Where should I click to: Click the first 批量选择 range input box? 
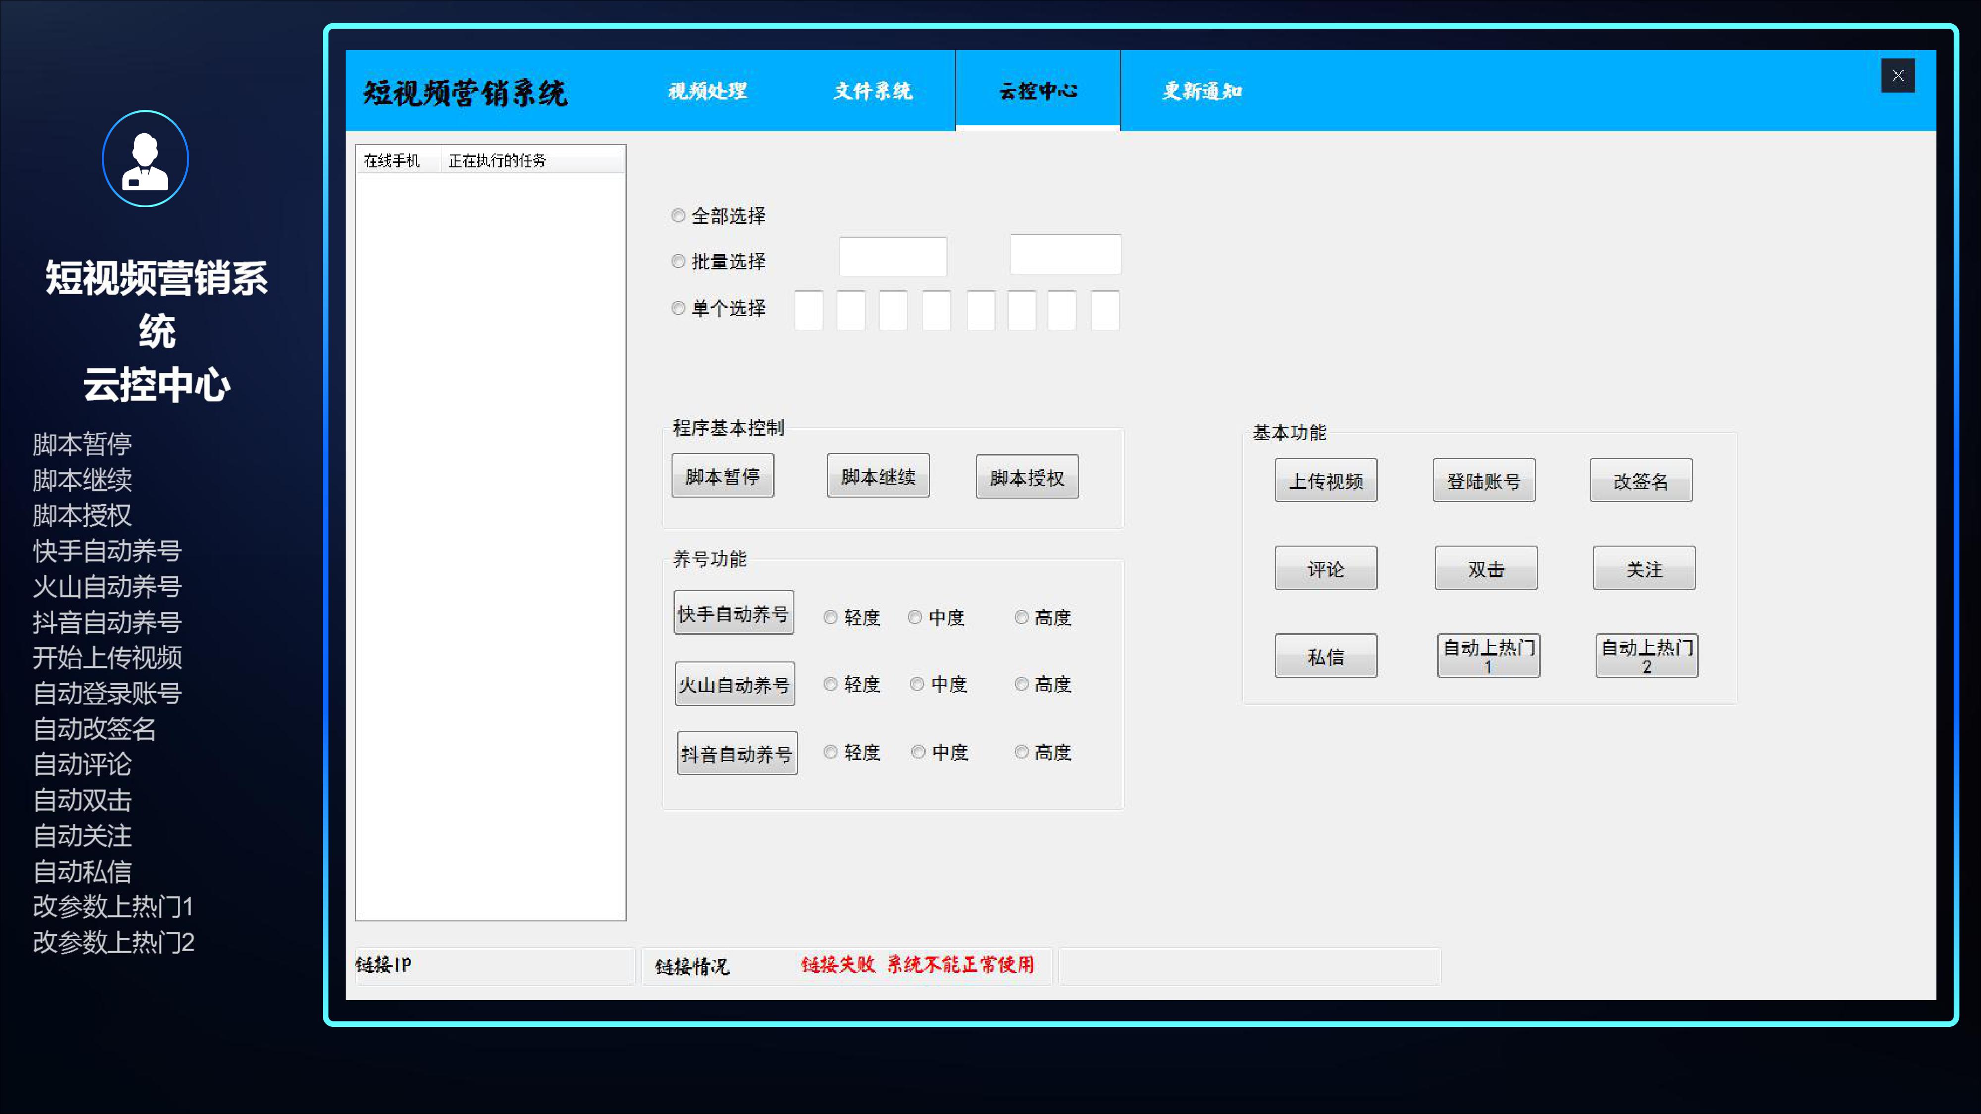[x=893, y=257]
